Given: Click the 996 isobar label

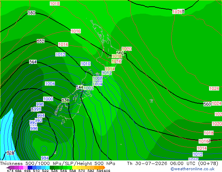Looking at the screenshot, I should coord(37,109).
